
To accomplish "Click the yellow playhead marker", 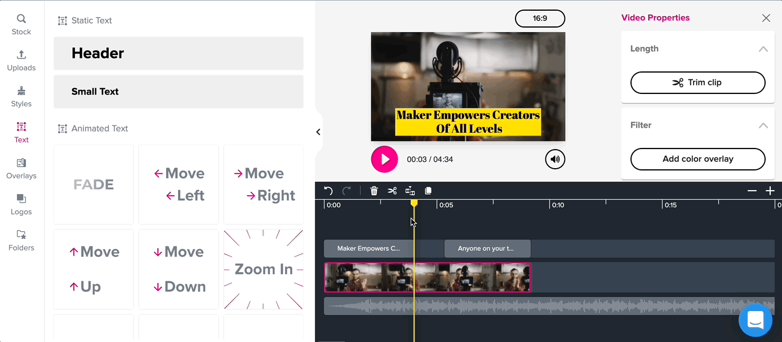I will pyautogui.click(x=414, y=202).
